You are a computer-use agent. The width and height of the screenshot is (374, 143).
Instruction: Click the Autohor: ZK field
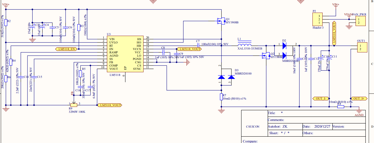coord(285,127)
